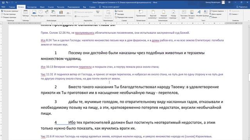Screen dimensions: 250x140
Task: Click verse number 3 in the document
Action: (x=55, y=102)
